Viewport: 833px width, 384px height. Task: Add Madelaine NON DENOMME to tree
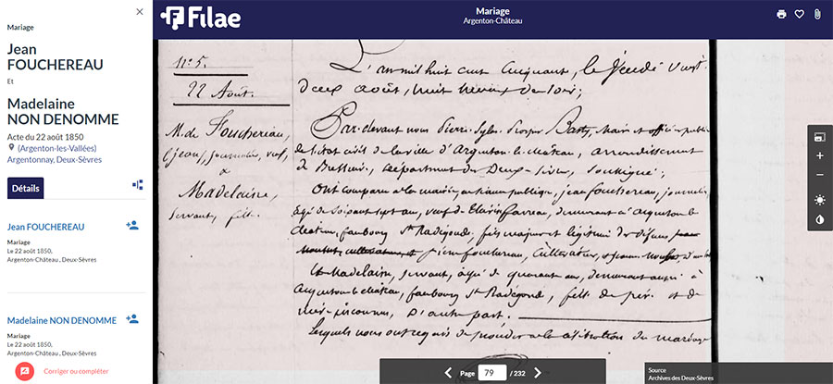(x=131, y=319)
